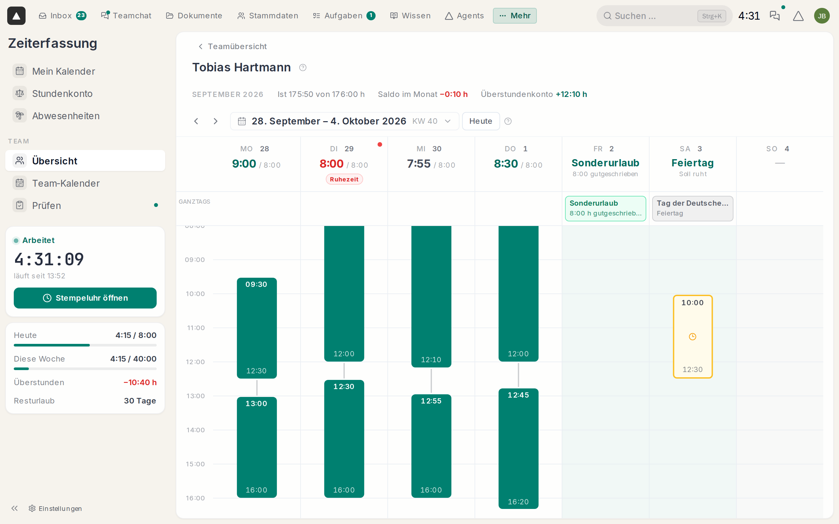Image resolution: width=839 pixels, height=524 pixels.
Task: Click the Heute progress bar
Action: click(x=85, y=345)
